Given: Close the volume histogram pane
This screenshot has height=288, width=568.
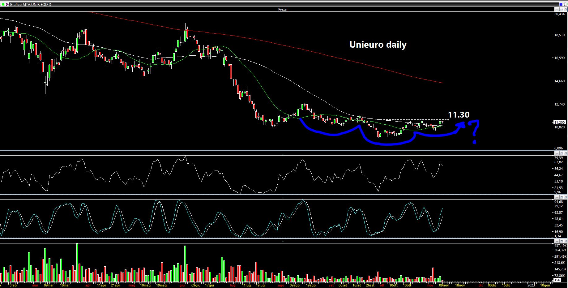Looking at the screenshot, I should click(x=566, y=241).
